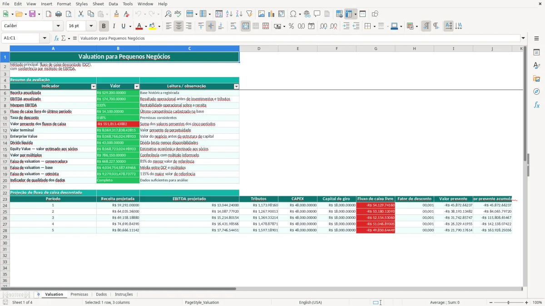Click Export as PDF icon
Image resolution: width=545 pixels, height=306 pixels.
click(48, 14)
